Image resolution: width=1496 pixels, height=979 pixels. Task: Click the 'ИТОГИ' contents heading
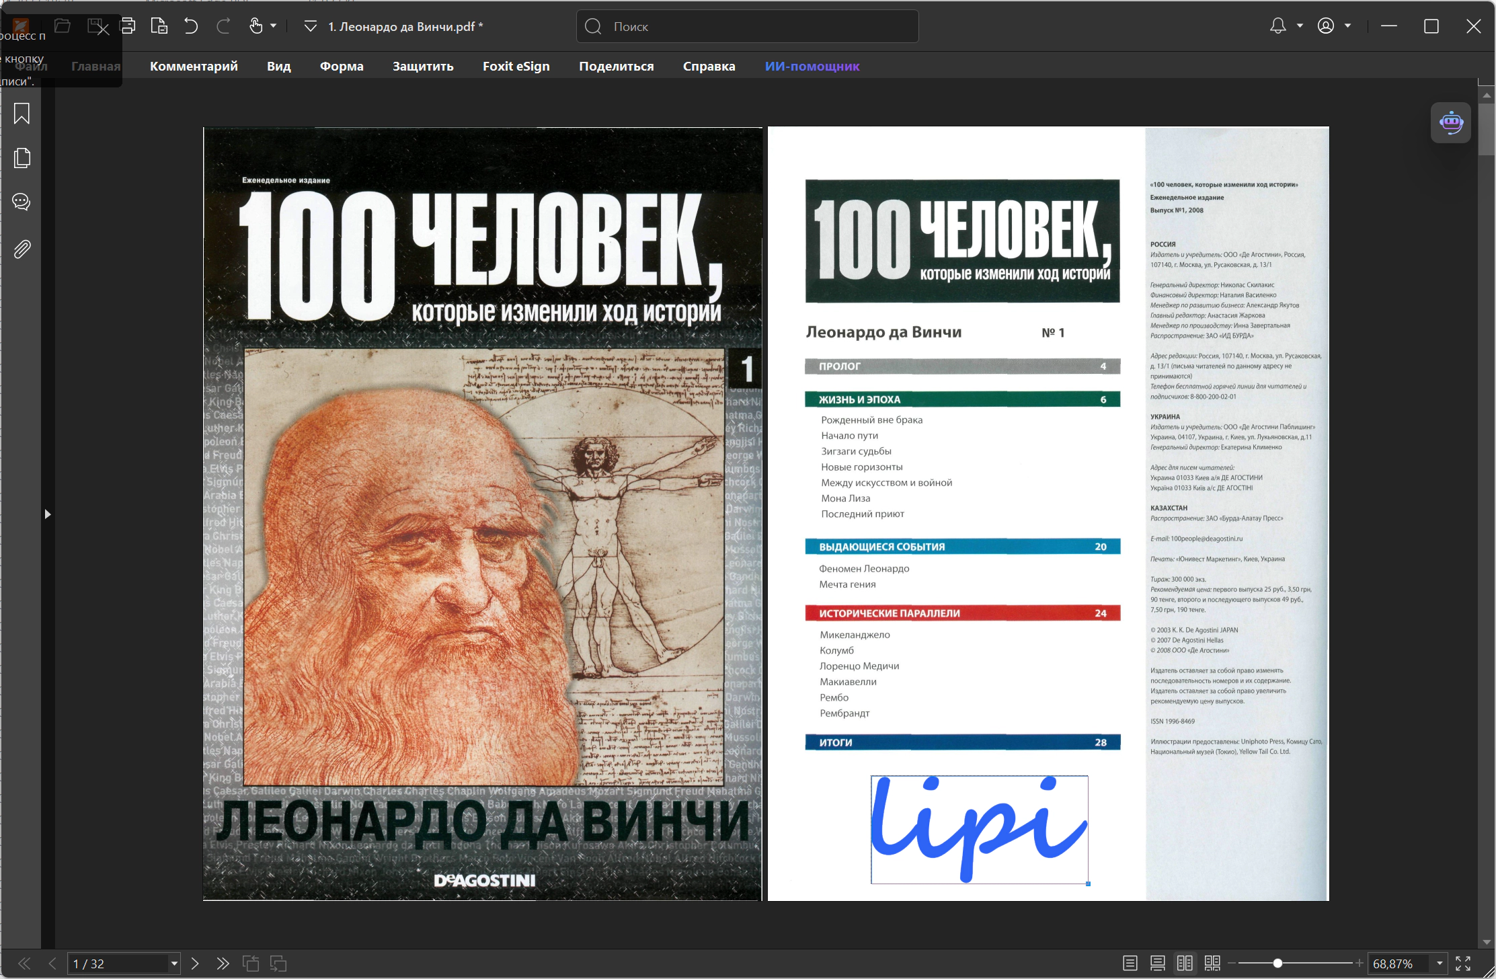pos(836,742)
